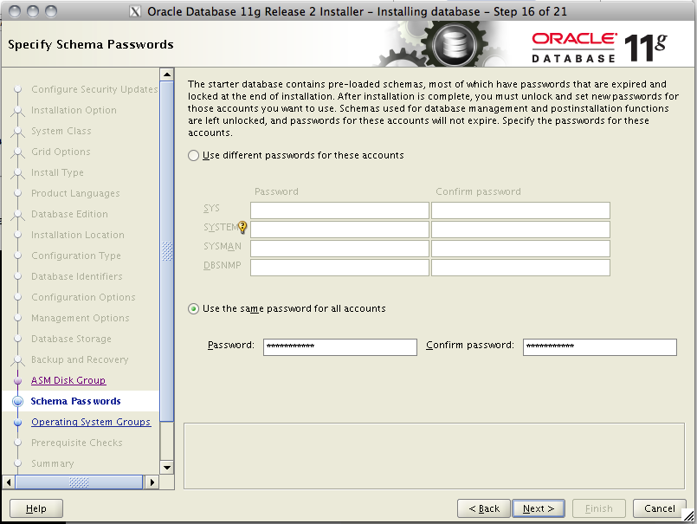Click the Operating System Groups step bullet
Screen dimensions: 697x524
[x=17, y=422]
